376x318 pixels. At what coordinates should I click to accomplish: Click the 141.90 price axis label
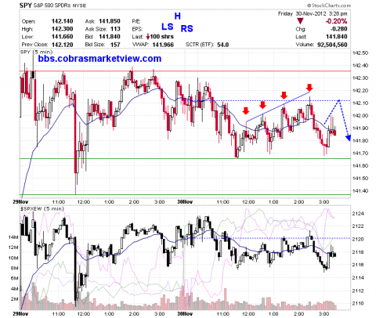[360, 128]
